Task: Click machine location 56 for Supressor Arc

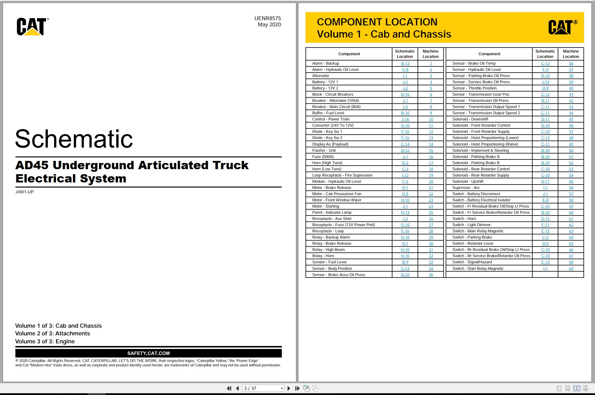Action: [x=571, y=188]
